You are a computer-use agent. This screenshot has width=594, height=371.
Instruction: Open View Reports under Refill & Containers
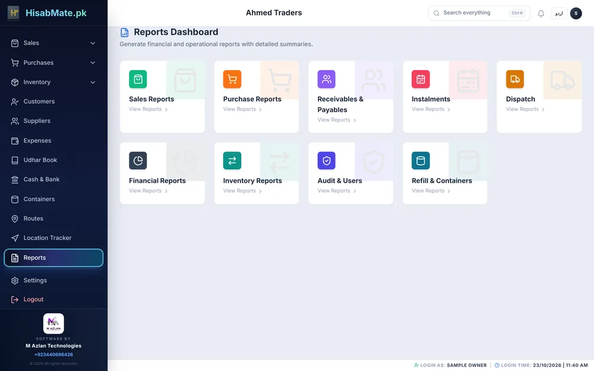tap(431, 191)
